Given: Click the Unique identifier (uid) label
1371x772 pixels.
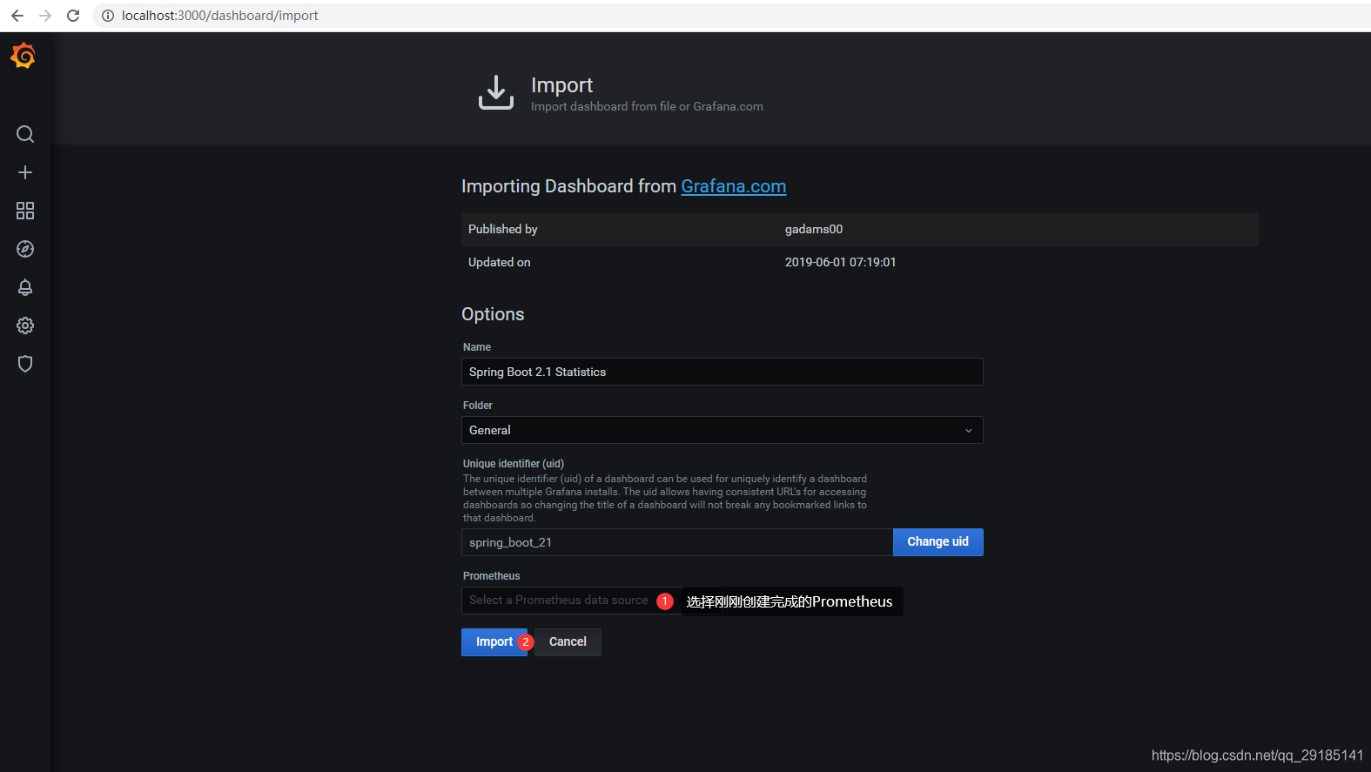Looking at the screenshot, I should (x=514, y=464).
